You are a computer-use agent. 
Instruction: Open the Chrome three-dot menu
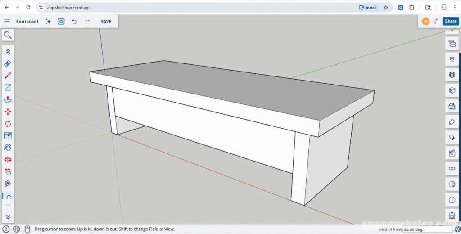[455, 8]
